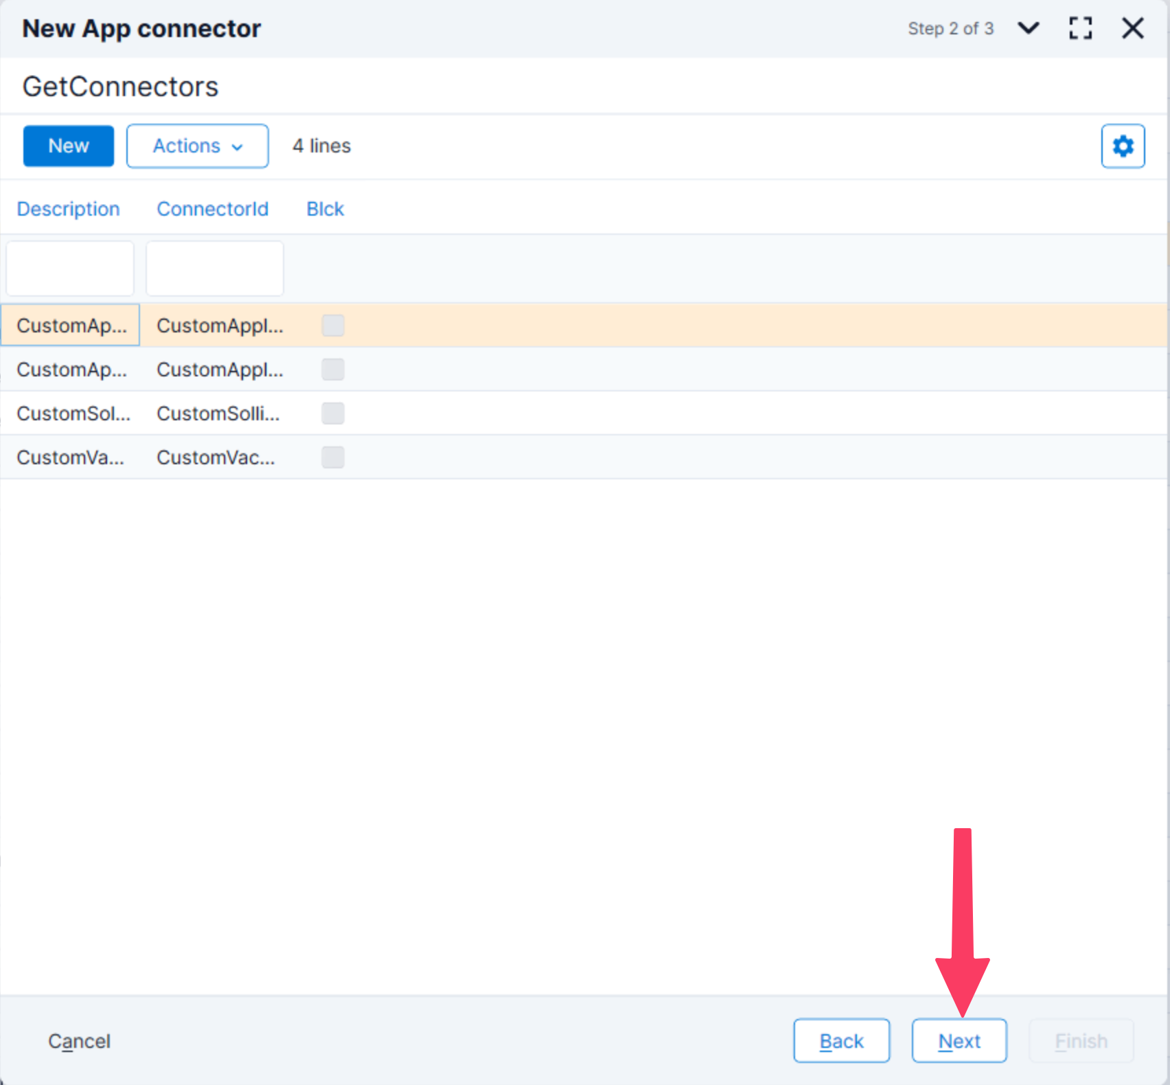Check the Blck box in first row
The height and width of the screenshot is (1085, 1170).
pos(333,325)
